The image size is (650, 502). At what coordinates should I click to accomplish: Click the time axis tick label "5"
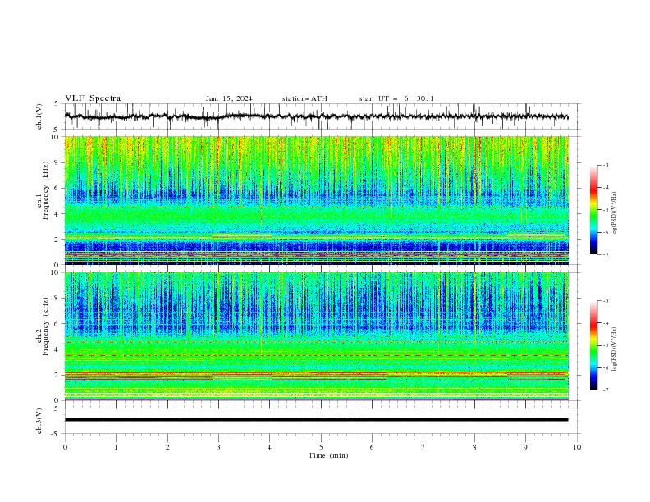click(x=321, y=447)
